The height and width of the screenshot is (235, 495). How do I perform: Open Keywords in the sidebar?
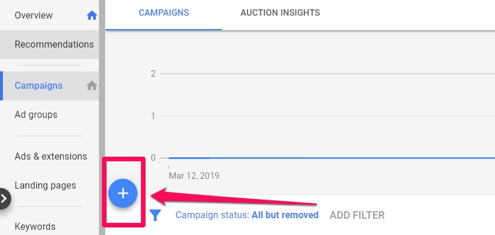[35, 226]
